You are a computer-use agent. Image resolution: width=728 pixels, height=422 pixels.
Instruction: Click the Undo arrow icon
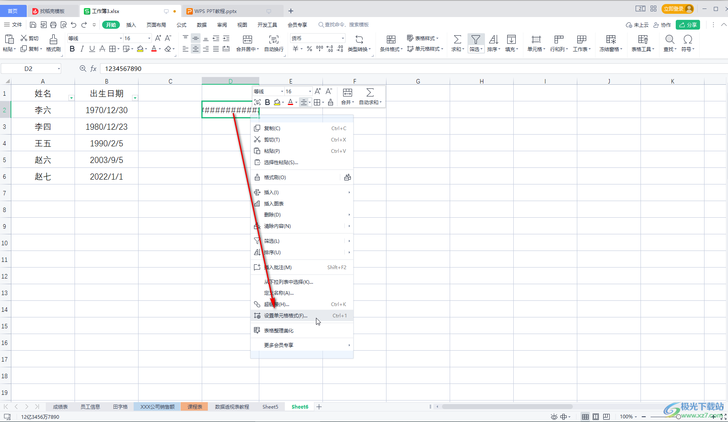click(73, 25)
